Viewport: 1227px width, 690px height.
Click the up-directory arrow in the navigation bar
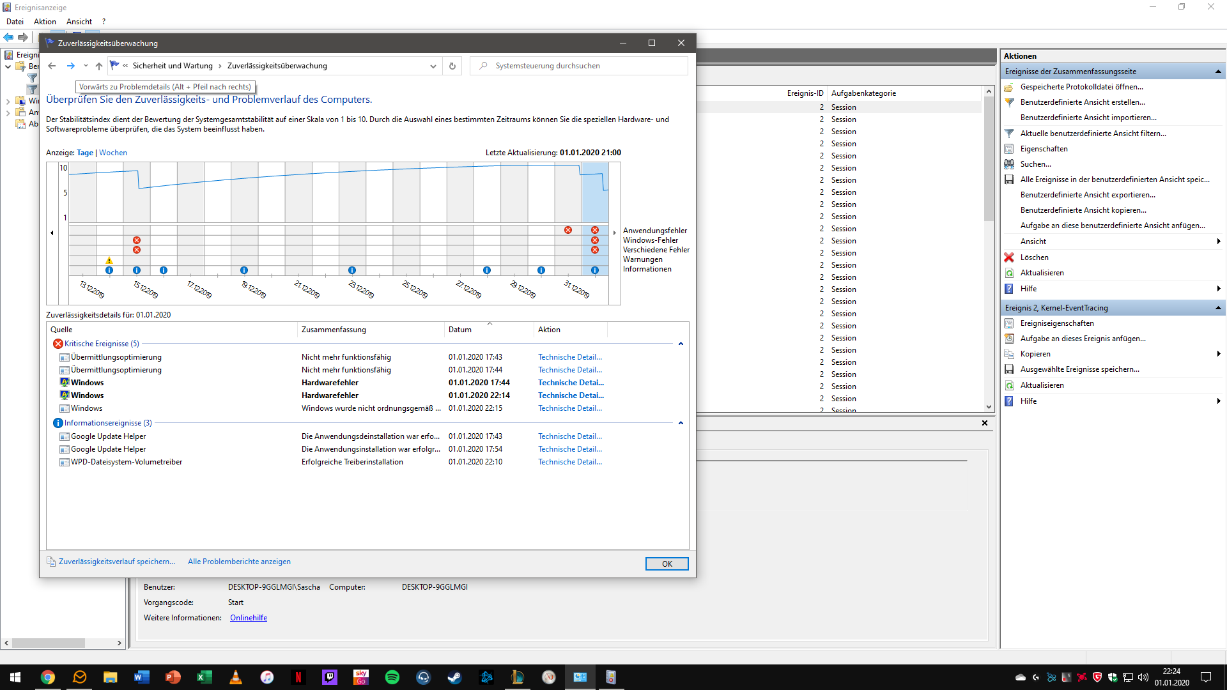coord(99,66)
